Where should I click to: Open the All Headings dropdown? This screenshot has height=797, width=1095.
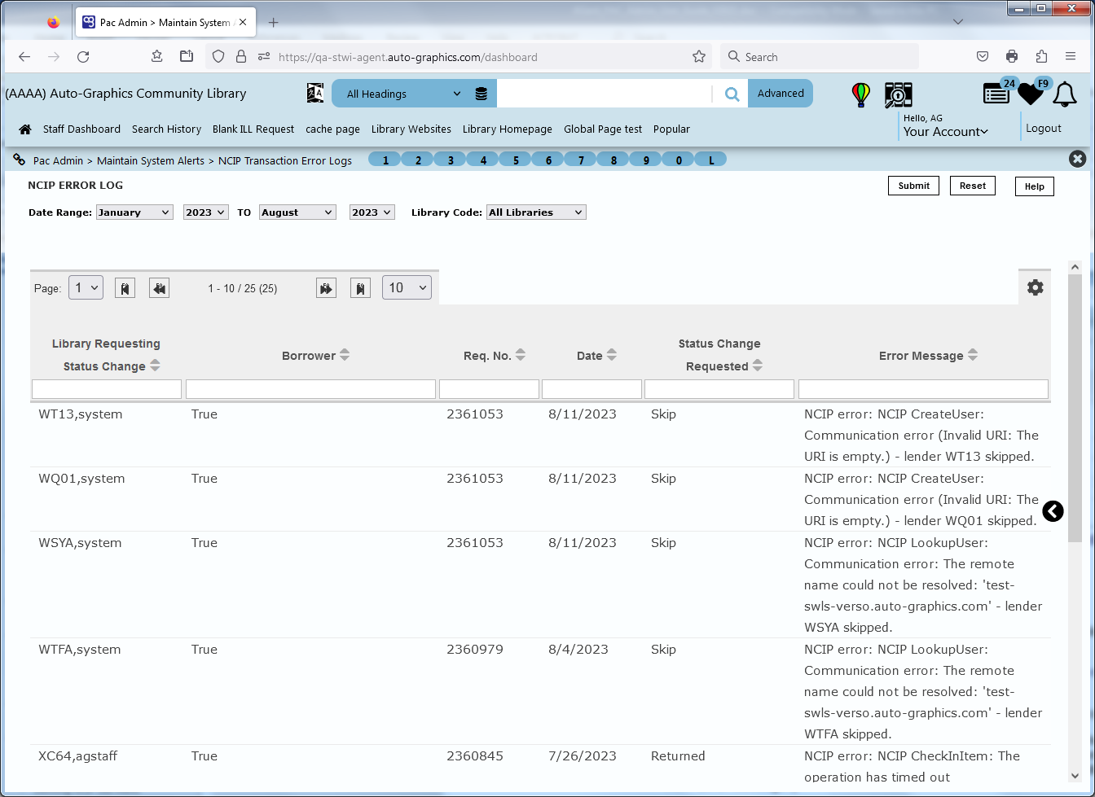pos(405,94)
